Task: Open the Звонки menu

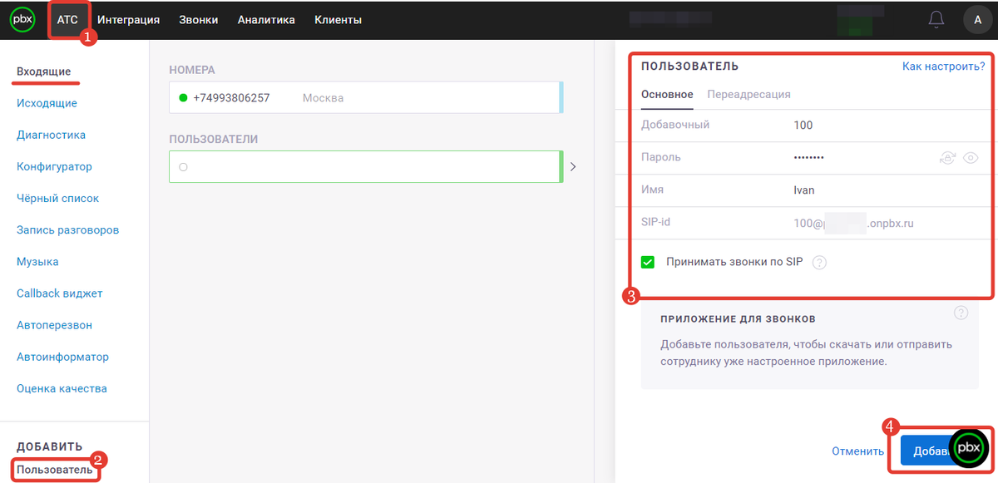Action: coord(198,20)
